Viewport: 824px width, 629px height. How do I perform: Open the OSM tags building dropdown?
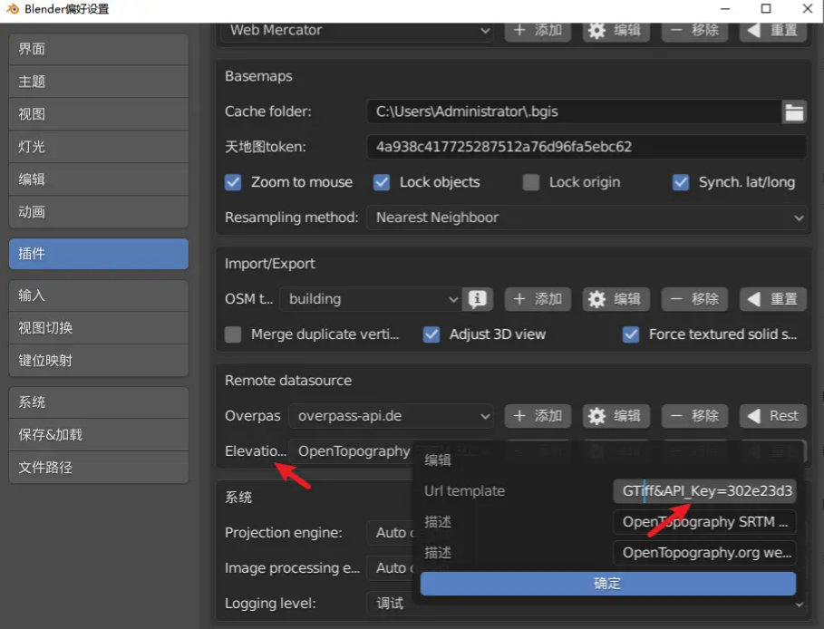coord(371,299)
